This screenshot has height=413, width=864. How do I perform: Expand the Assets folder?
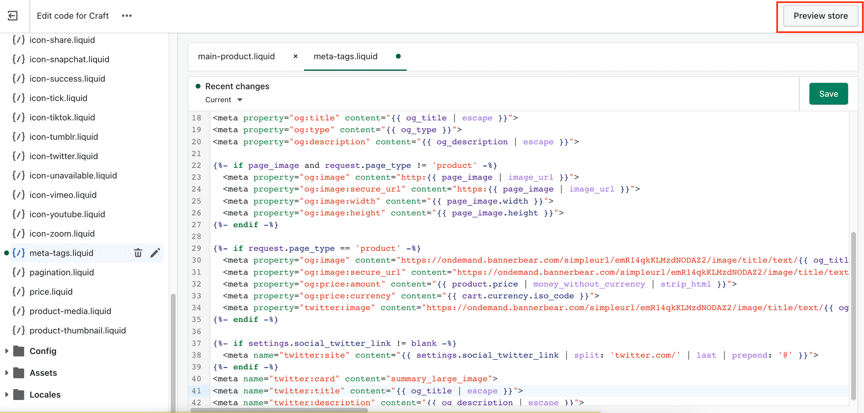[x=6, y=372]
